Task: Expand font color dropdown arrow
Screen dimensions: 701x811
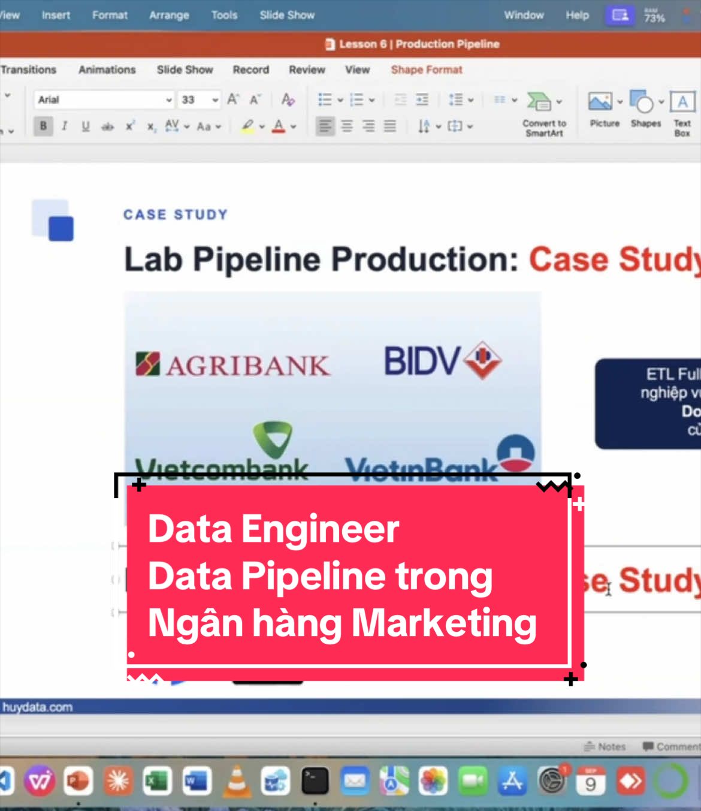Action: coord(293,126)
